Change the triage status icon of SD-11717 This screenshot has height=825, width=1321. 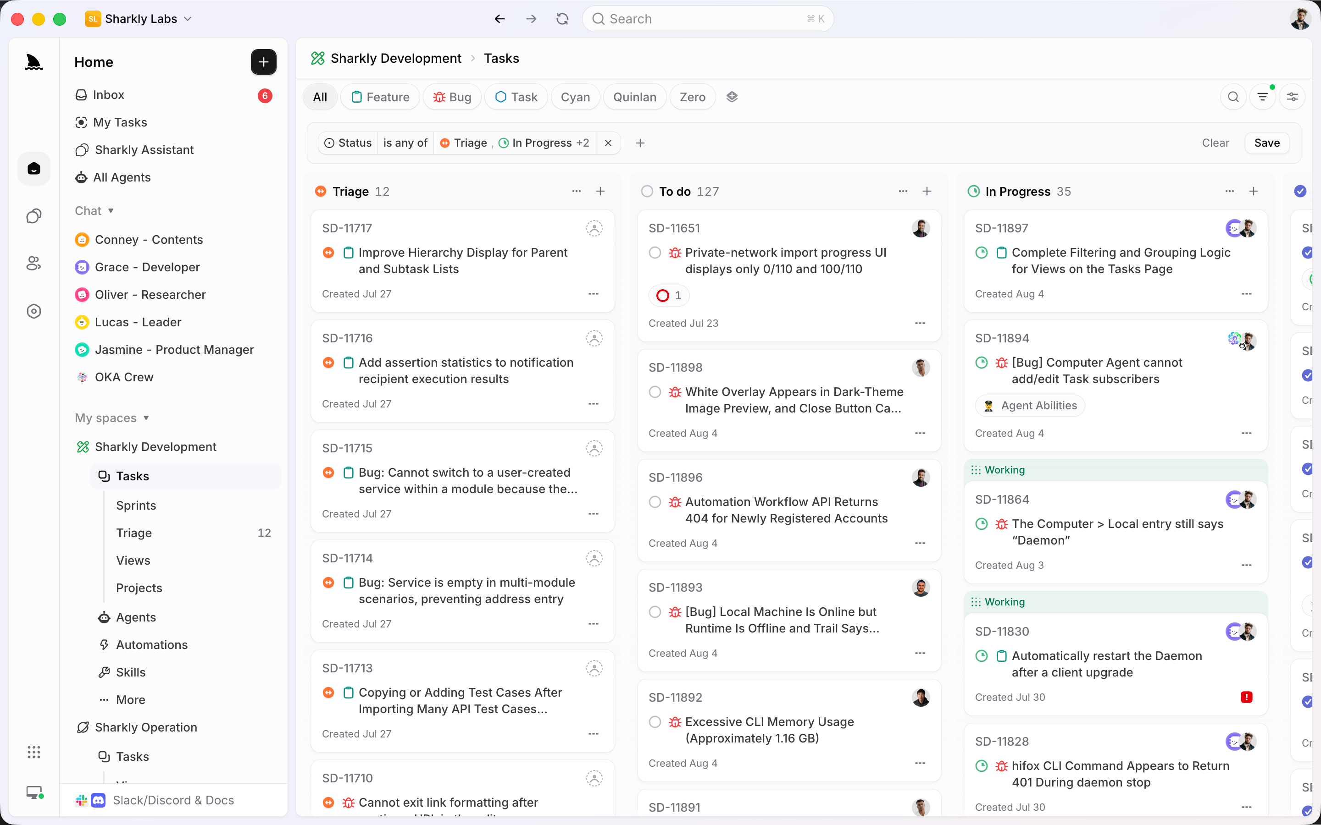click(x=328, y=253)
